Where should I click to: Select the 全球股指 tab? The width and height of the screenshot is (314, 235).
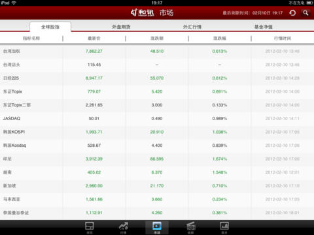tap(50, 27)
